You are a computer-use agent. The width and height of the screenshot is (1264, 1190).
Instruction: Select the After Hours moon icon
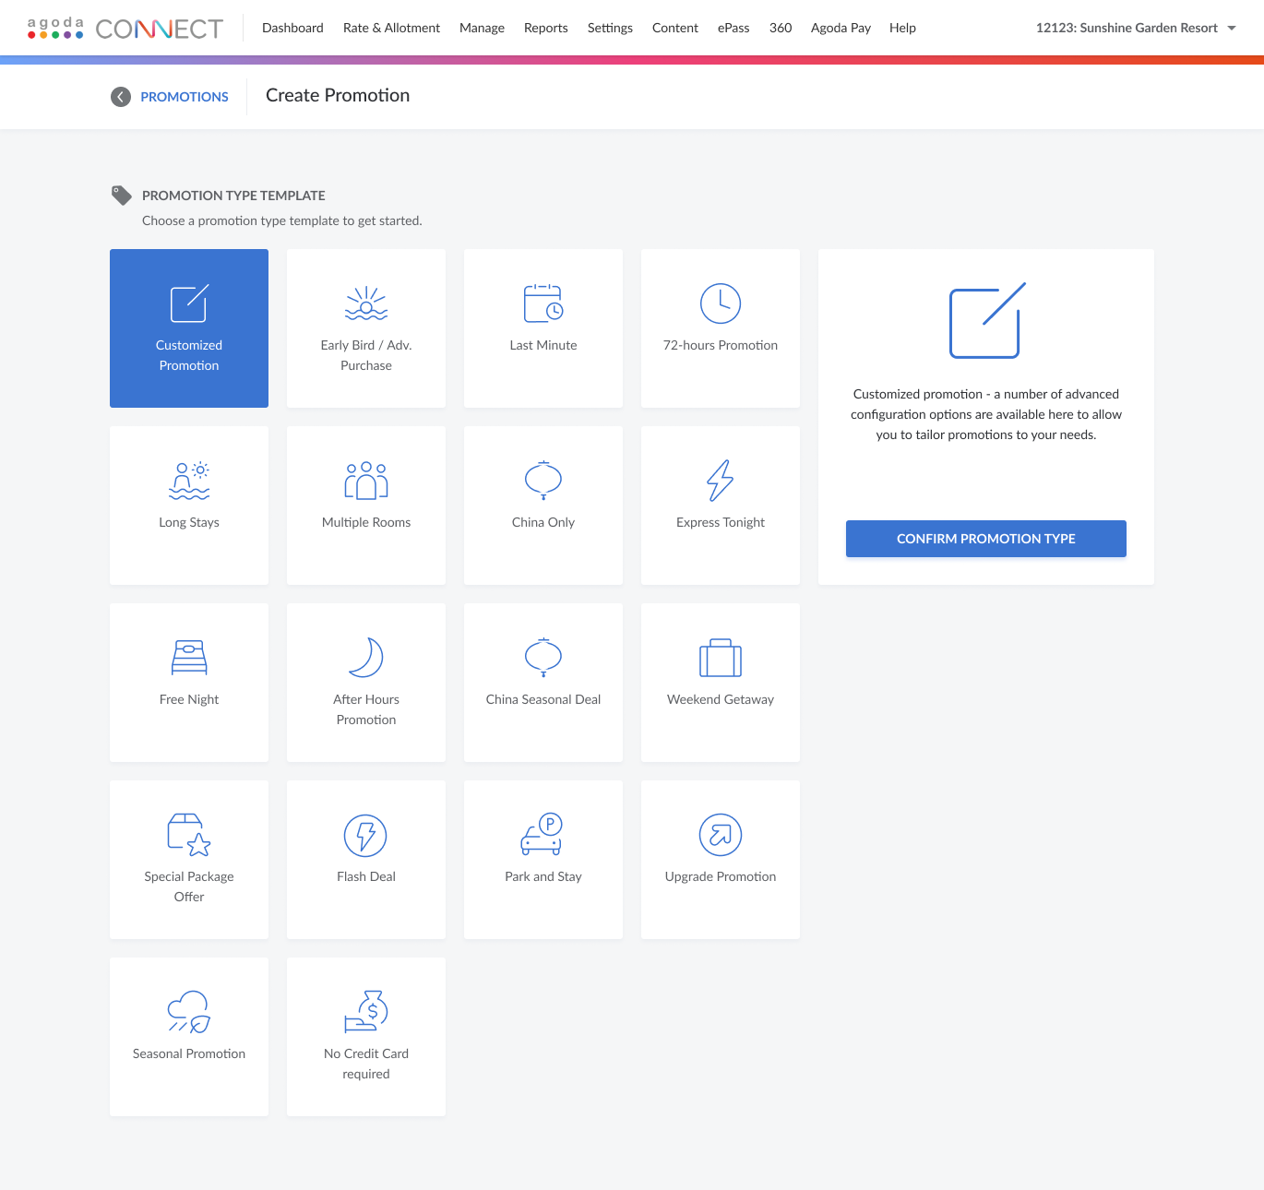[366, 658]
